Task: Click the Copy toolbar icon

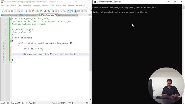Action: (30, 11)
